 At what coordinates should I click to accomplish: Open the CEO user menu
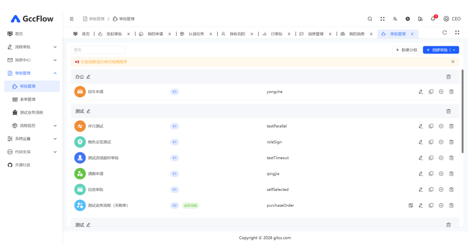(452, 19)
